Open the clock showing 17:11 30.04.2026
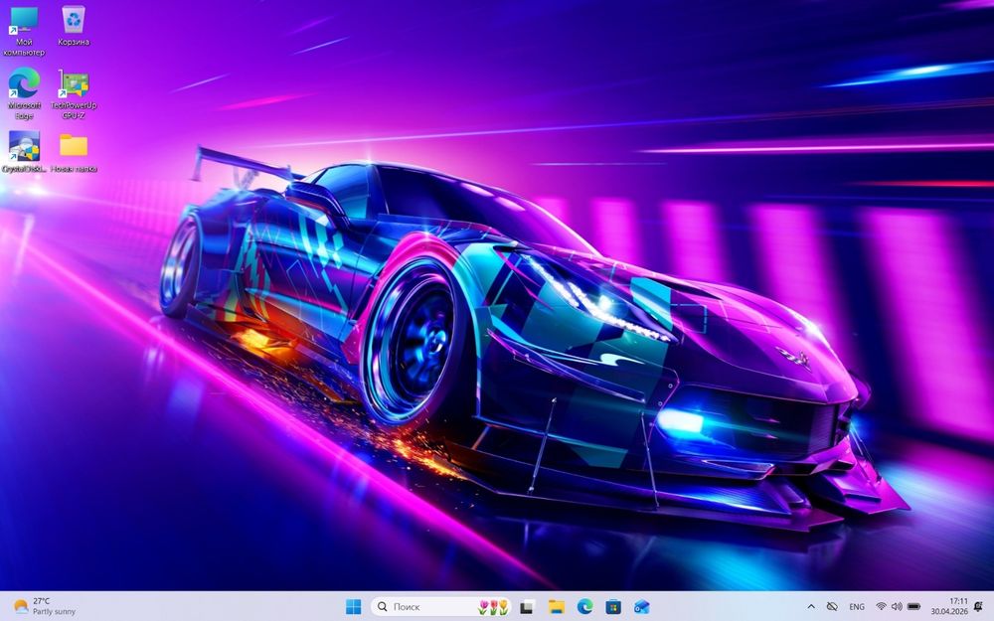Viewport: 994px width, 621px height. (949, 606)
